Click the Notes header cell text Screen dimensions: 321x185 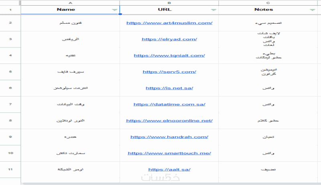tap(264, 9)
